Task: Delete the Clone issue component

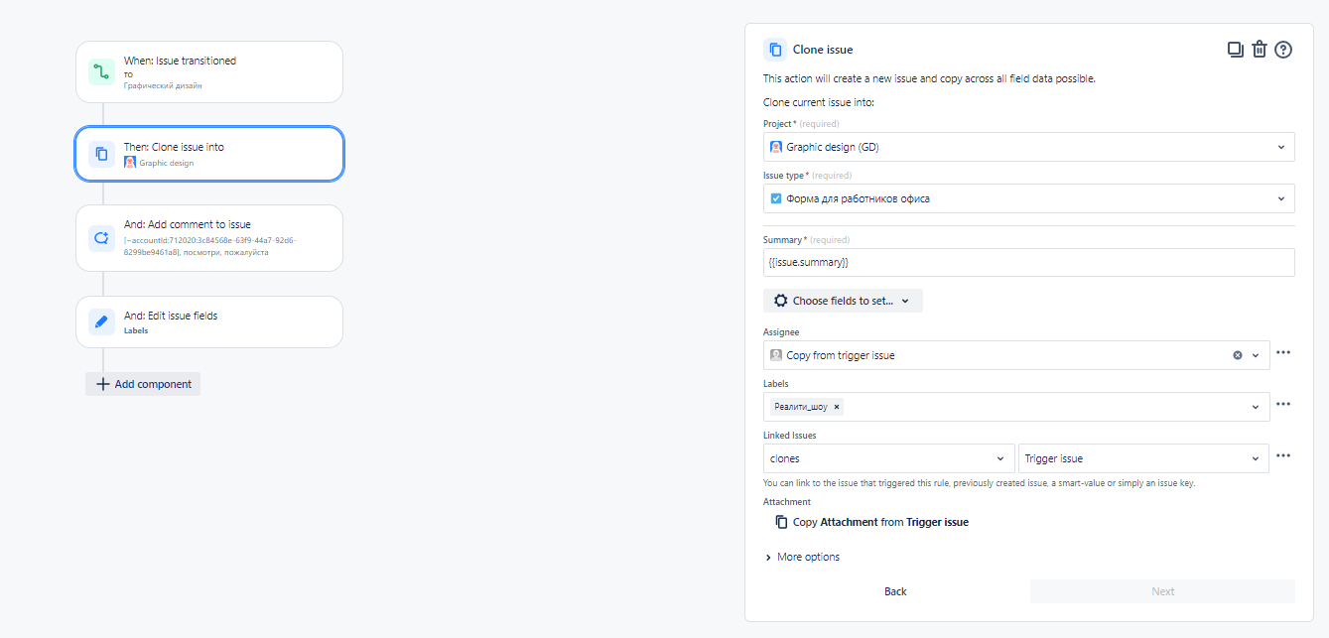Action: 1260,50
